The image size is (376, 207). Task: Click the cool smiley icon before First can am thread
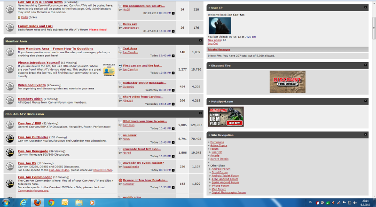[120, 66]
